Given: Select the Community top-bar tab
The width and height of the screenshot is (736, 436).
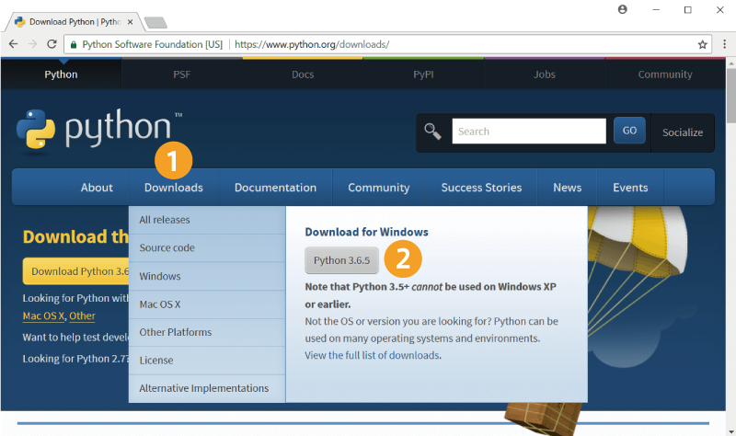Looking at the screenshot, I should click(x=665, y=75).
